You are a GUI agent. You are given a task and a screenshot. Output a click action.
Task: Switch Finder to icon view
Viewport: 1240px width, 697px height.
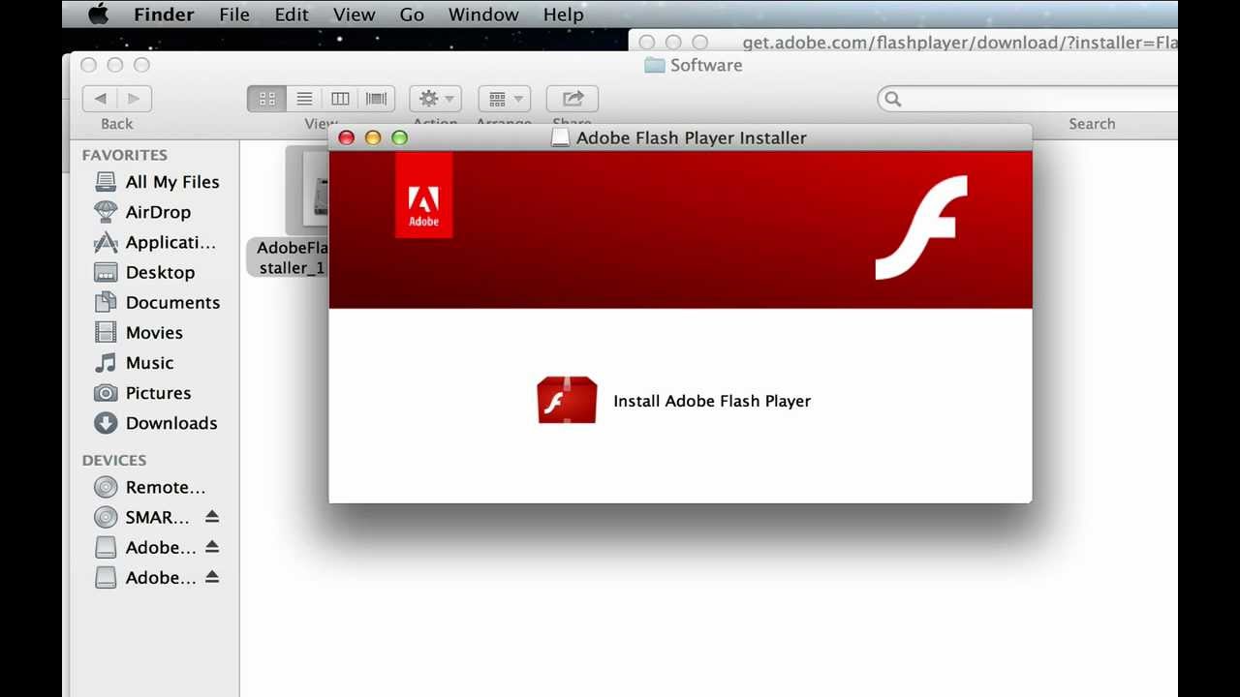click(x=266, y=98)
